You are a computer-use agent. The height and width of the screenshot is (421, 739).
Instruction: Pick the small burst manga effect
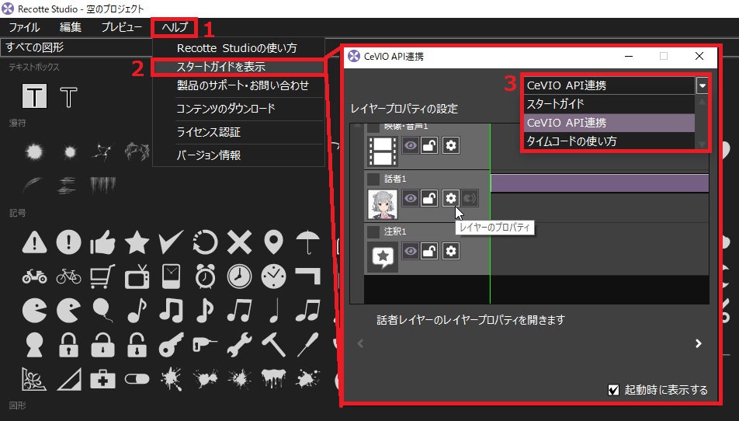pyautogui.click(x=70, y=151)
